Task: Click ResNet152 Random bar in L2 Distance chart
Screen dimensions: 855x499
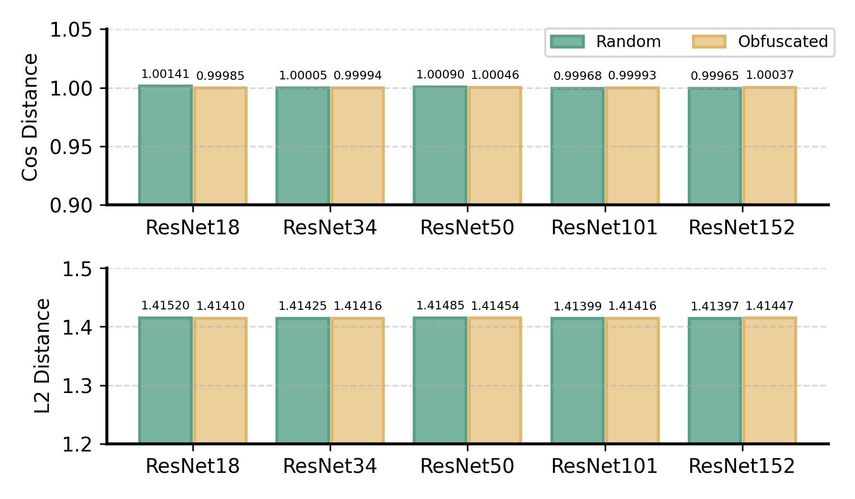Action: coord(715,380)
